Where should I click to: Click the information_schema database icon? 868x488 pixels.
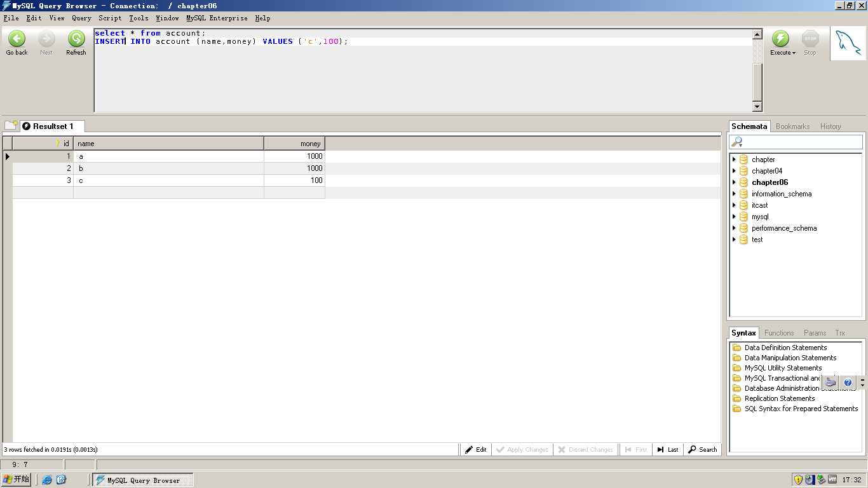(x=743, y=194)
